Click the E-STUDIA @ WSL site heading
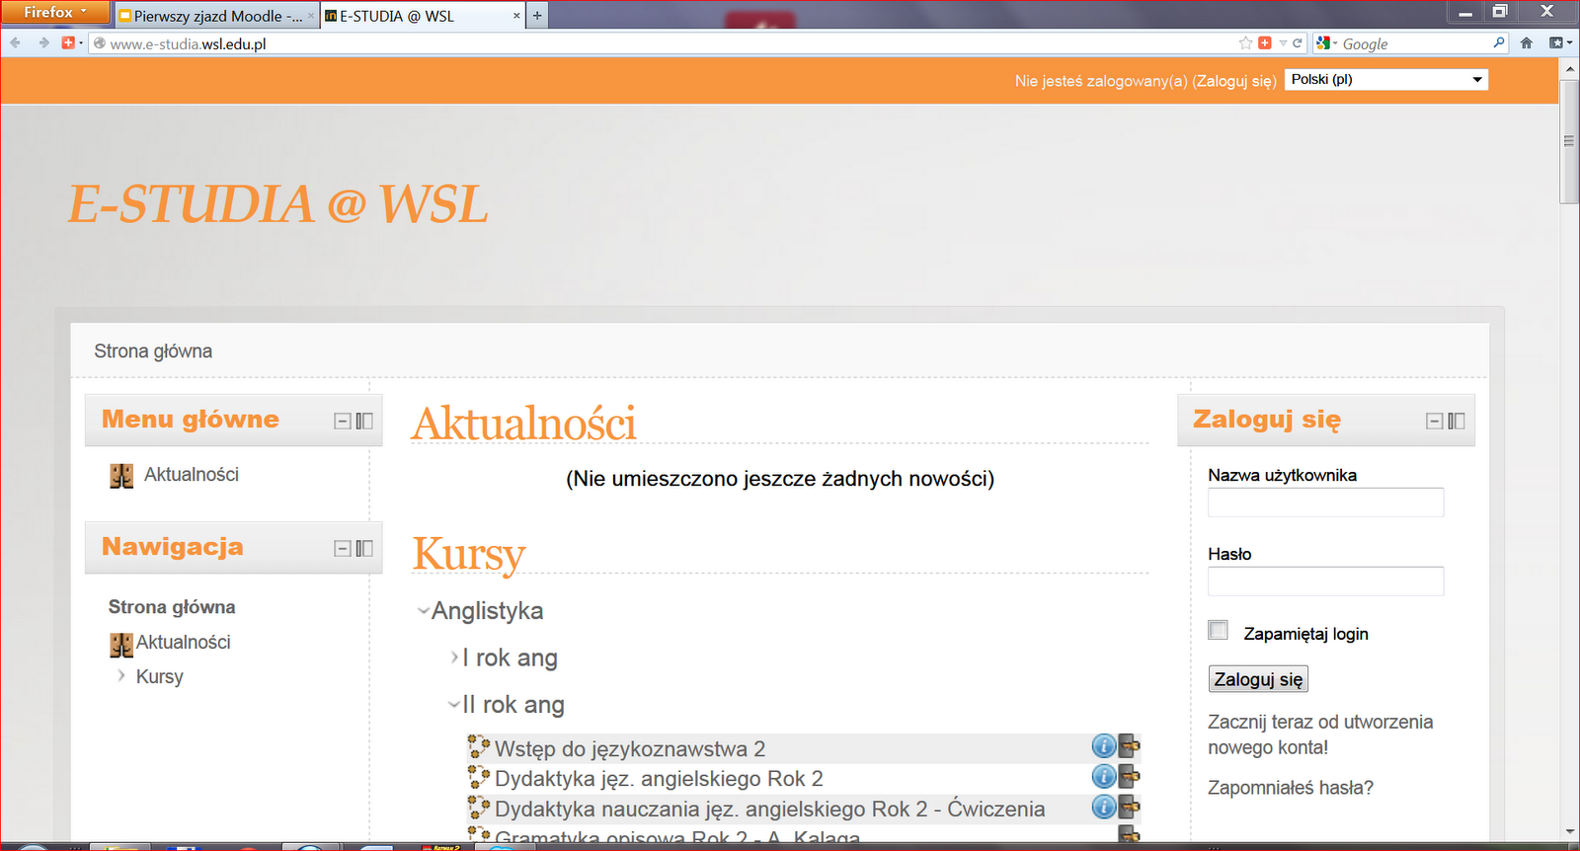The image size is (1580, 851). pos(277,204)
